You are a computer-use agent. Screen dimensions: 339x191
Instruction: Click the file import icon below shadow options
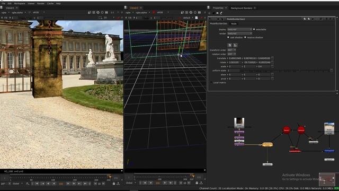(x=230, y=45)
